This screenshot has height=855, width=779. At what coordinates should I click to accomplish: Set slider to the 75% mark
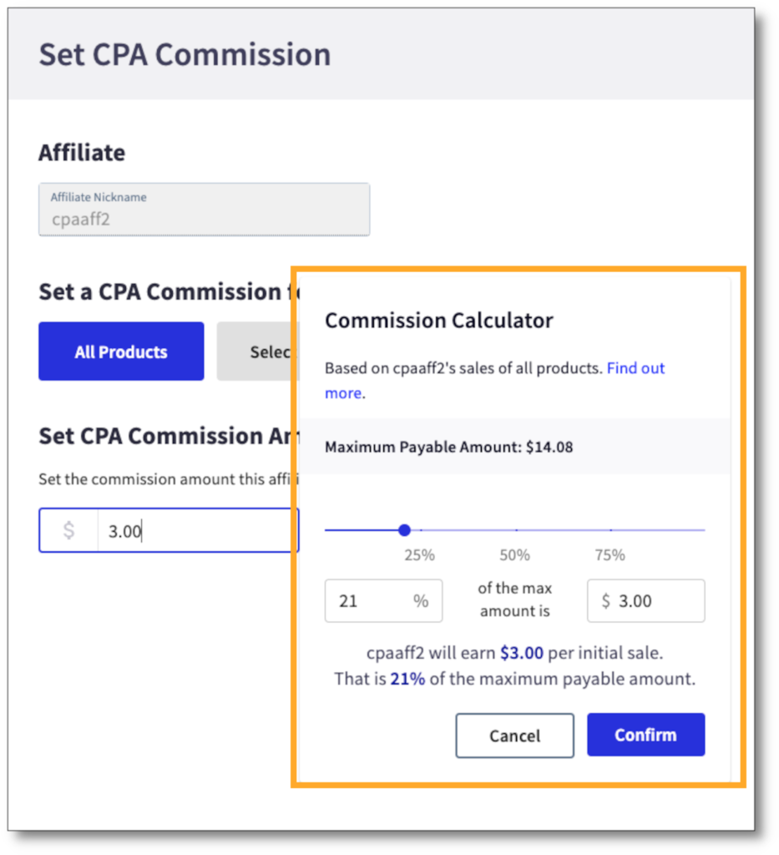(x=611, y=529)
